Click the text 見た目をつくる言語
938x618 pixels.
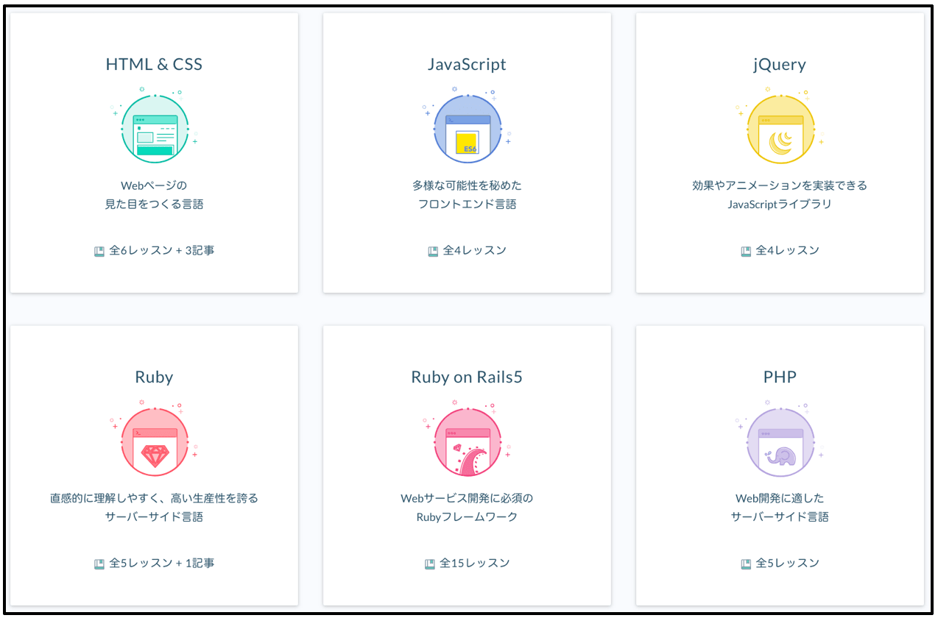(154, 205)
